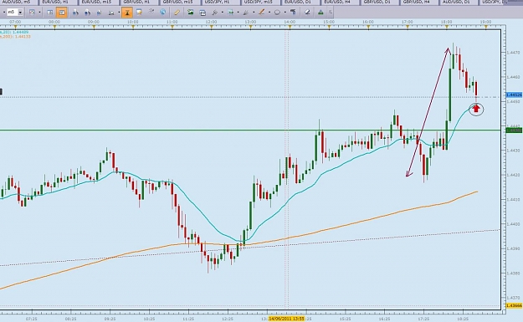Expand the arrow after chart magnifier icon

click(x=119, y=13)
